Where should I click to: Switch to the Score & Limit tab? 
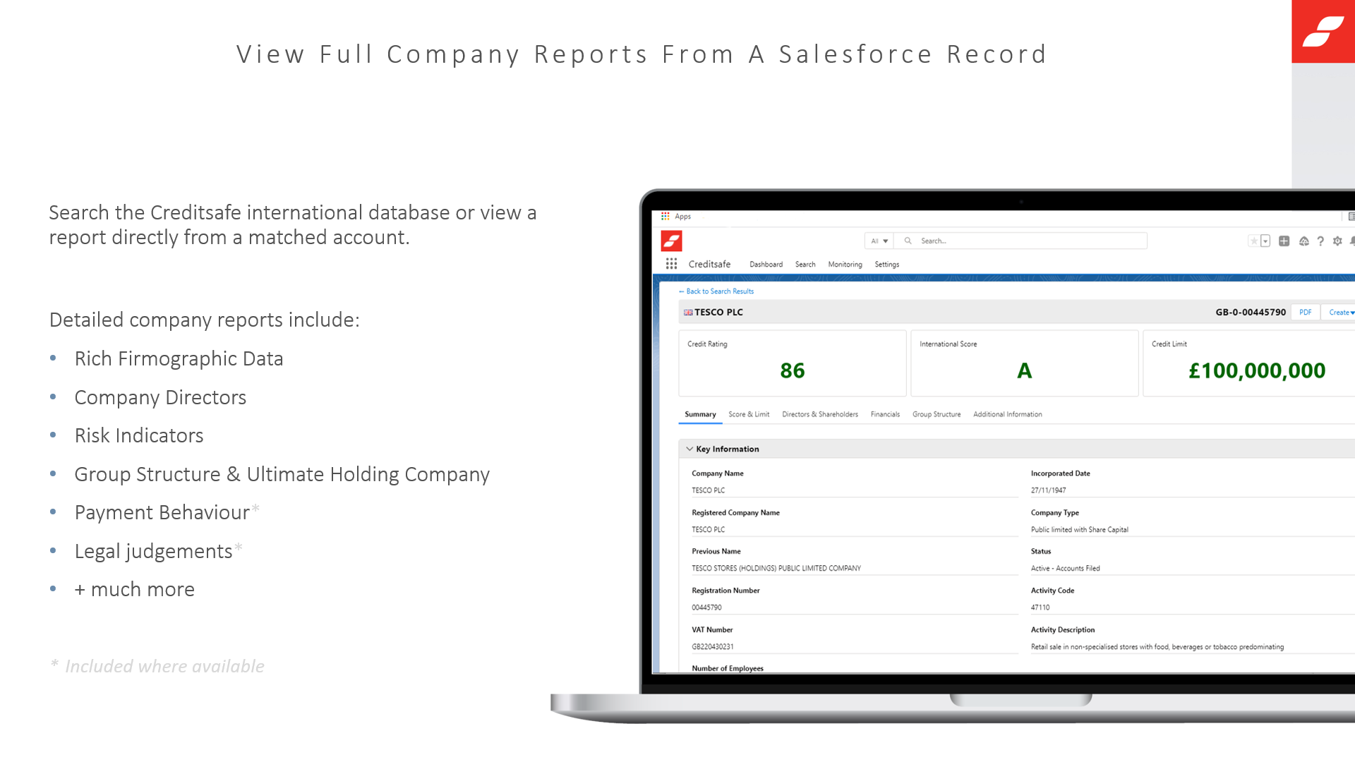[x=749, y=414]
